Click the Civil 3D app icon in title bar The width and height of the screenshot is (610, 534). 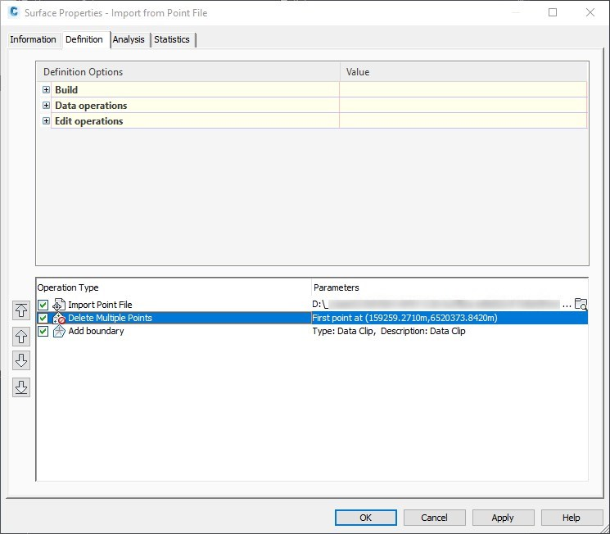[x=14, y=12]
